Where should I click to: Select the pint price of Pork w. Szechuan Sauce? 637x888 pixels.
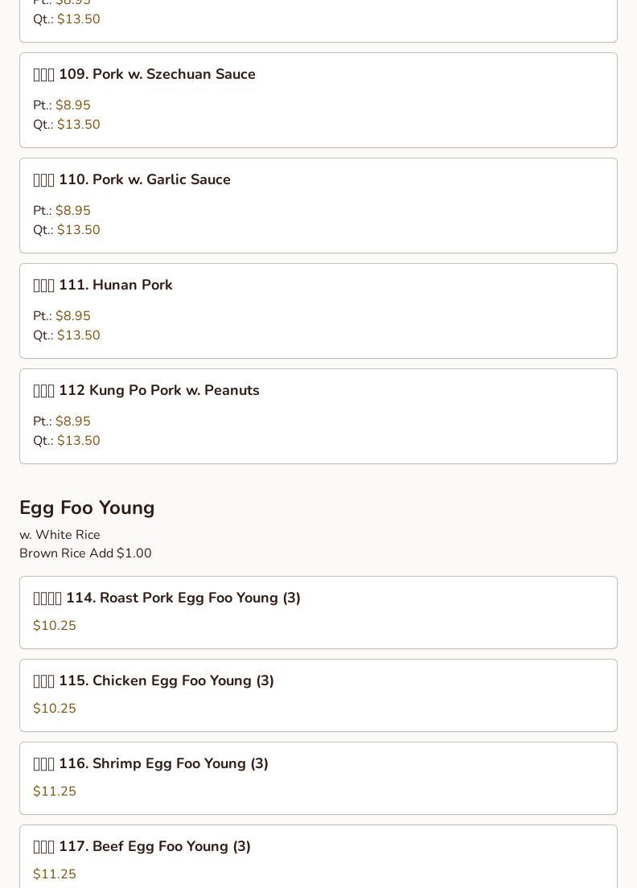pos(72,105)
